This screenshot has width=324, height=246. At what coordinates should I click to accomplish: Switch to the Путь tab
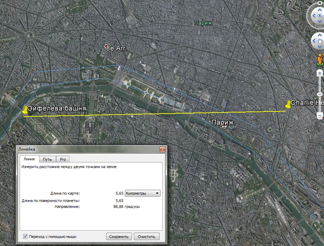[47, 159]
